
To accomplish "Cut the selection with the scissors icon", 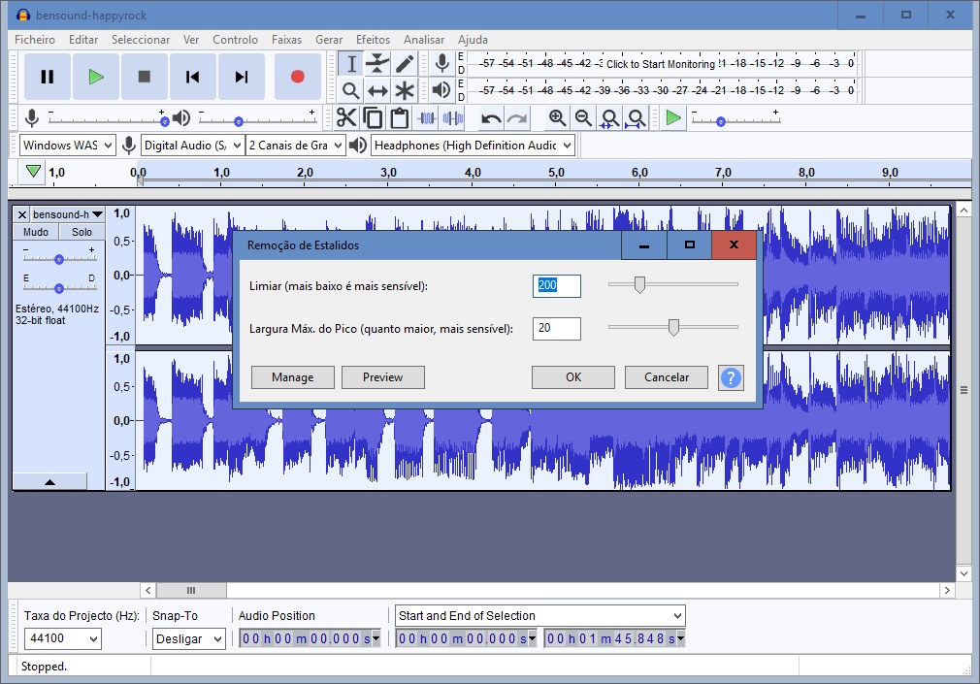I will tap(346, 117).
